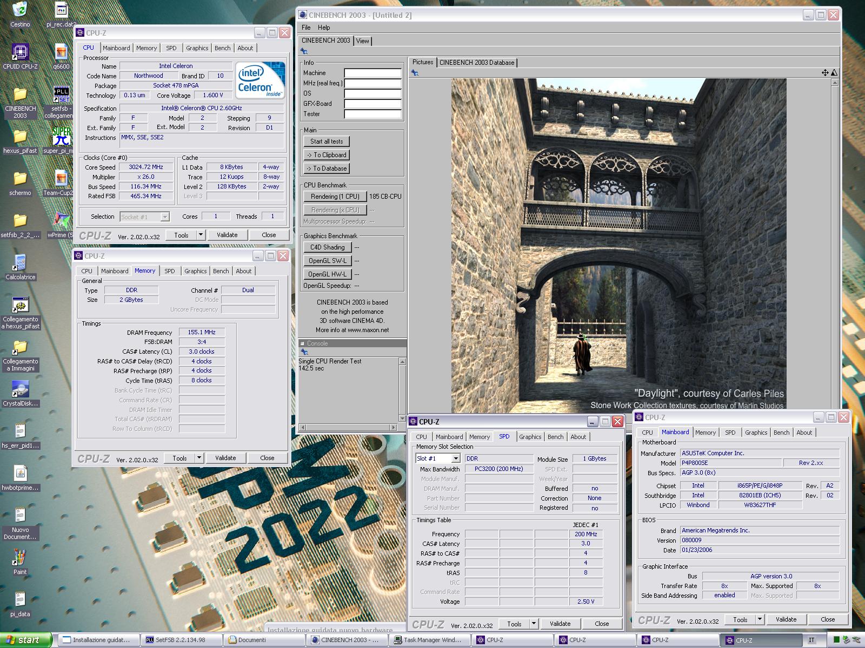The image size is (865, 648).
Task: Switch to Documenti taskbar item
Action: (x=263, y=640)
